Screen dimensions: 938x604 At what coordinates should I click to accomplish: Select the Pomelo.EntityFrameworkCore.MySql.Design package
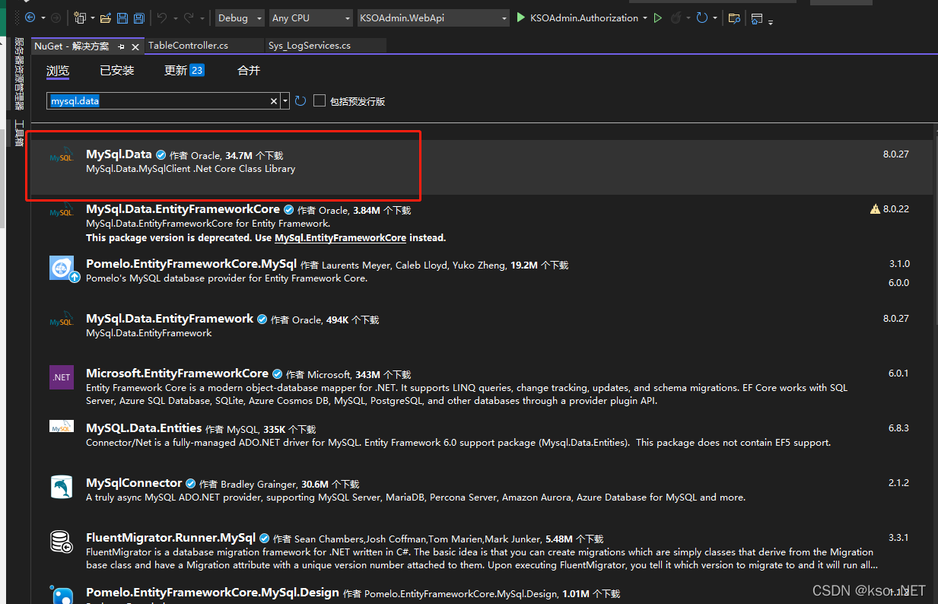[481, 592]
